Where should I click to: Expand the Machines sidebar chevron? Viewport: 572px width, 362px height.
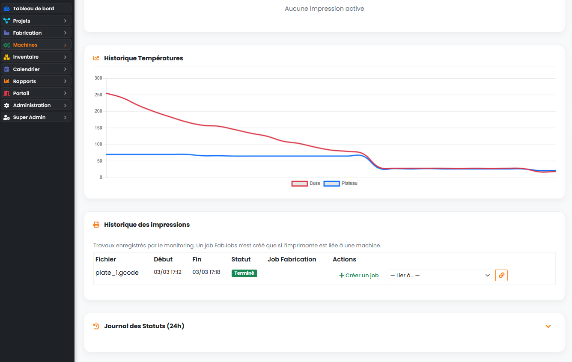point(66,45)
